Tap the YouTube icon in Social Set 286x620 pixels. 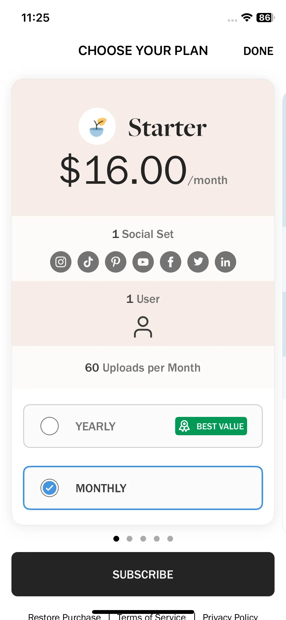143,262
